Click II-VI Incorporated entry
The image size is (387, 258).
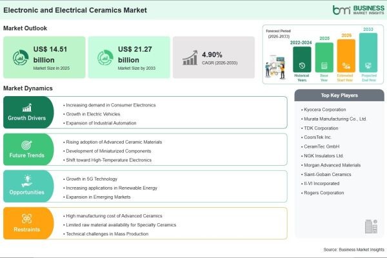tap(321, 183)
